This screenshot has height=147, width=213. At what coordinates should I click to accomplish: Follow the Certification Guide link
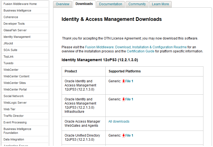(140, 51)
